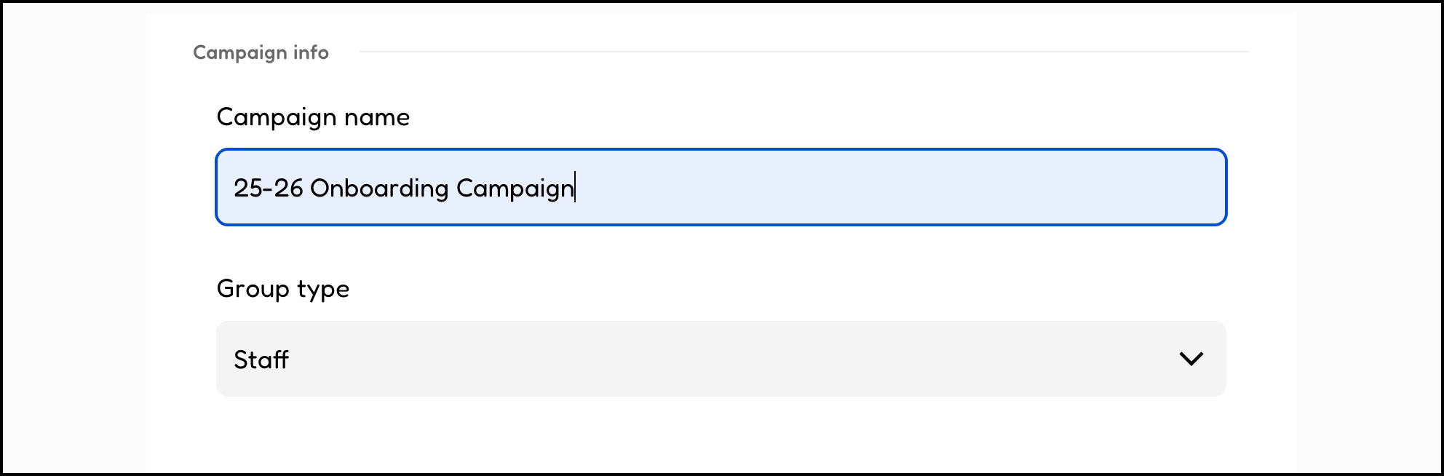Click "25-26" in the campaign name field
This screenshot has height=476, width=1444.
(x=268, y=188)
